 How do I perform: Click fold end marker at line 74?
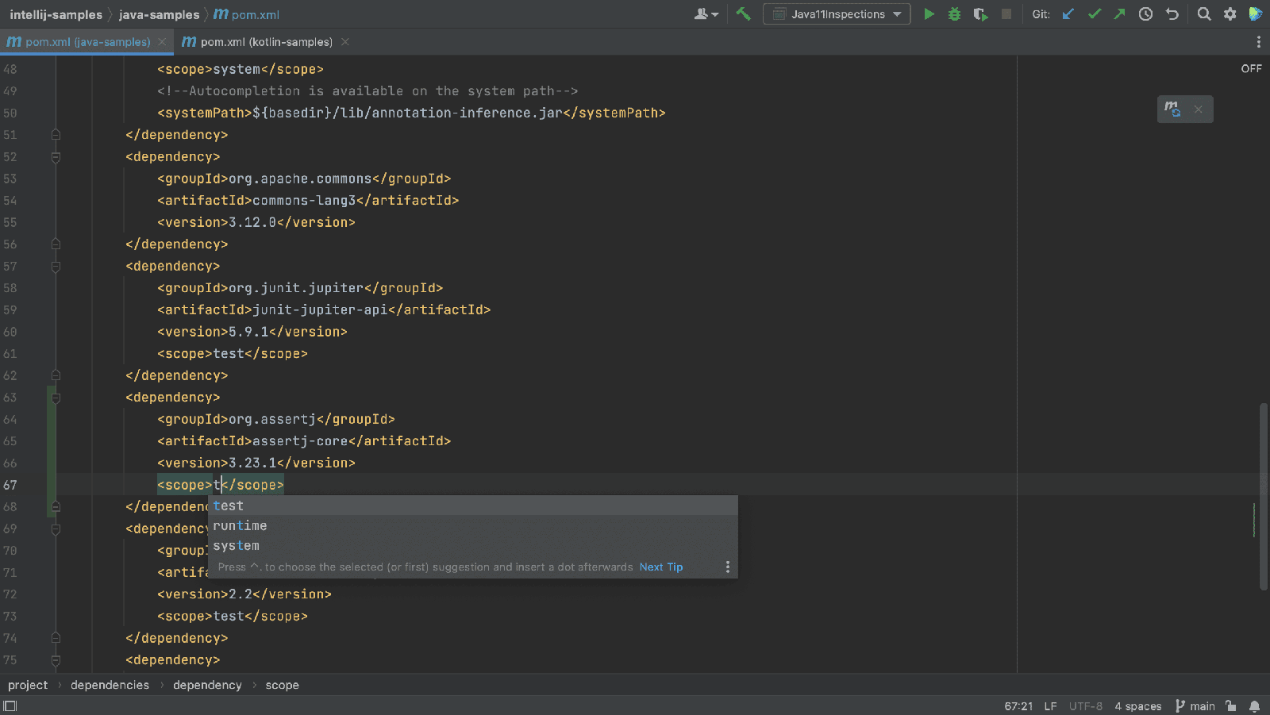click(56, 638)
